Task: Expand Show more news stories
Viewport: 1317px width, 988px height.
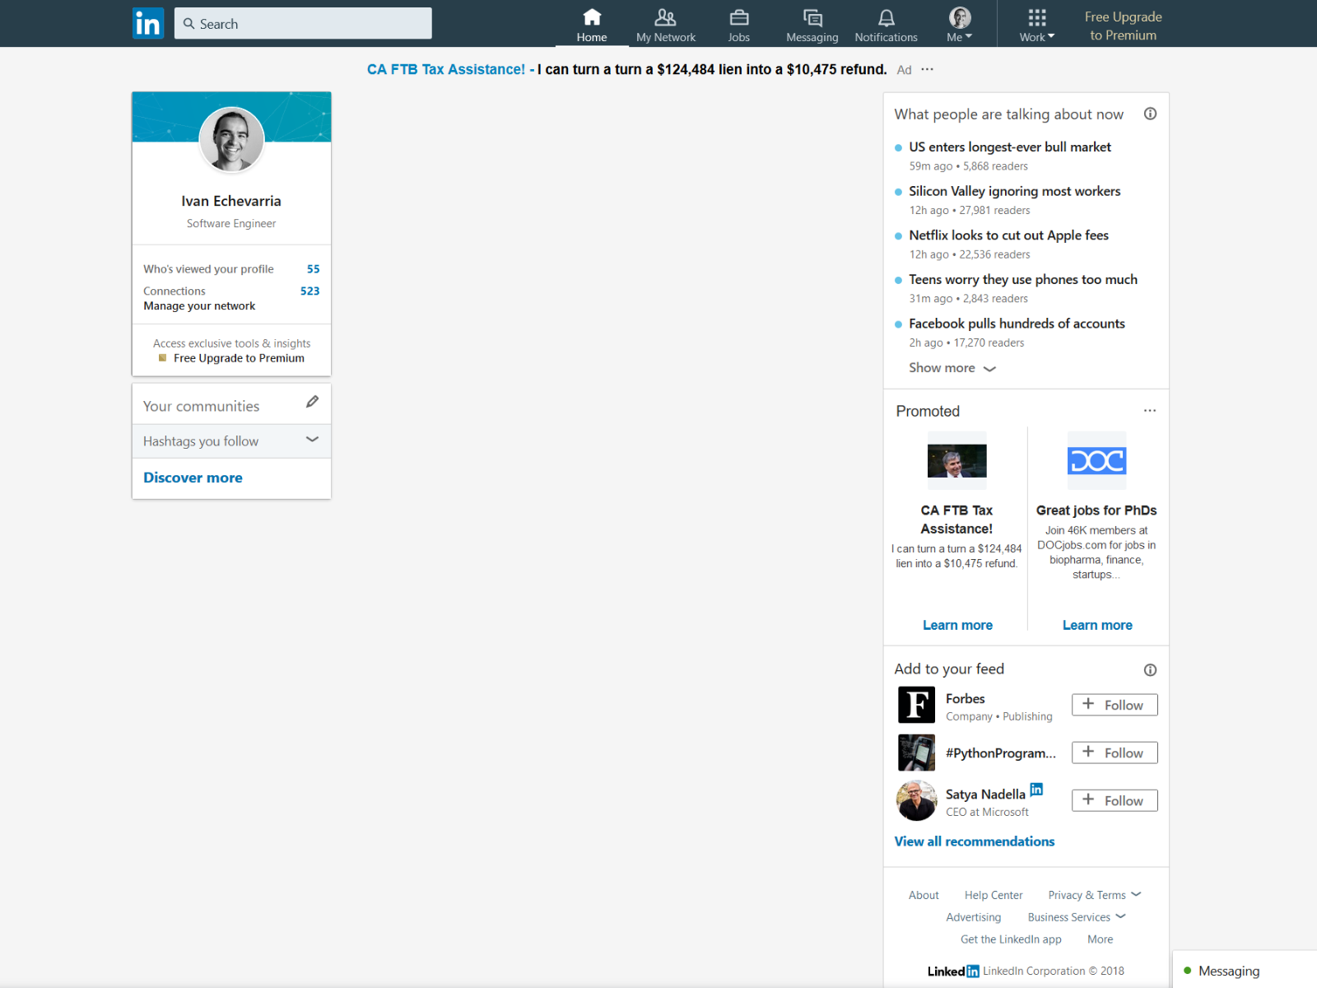Action: 952,368
